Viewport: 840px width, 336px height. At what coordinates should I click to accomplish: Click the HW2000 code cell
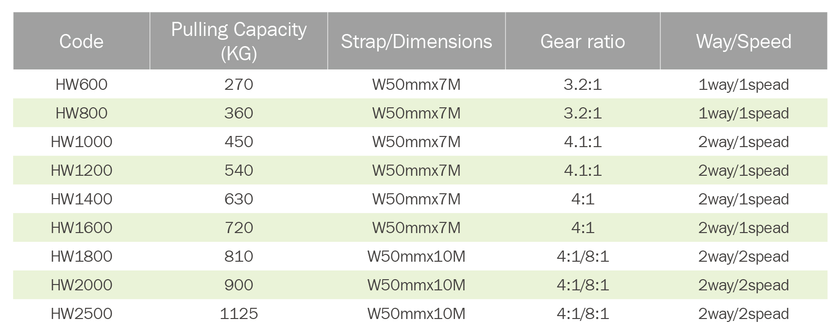(x=81, y=285)
